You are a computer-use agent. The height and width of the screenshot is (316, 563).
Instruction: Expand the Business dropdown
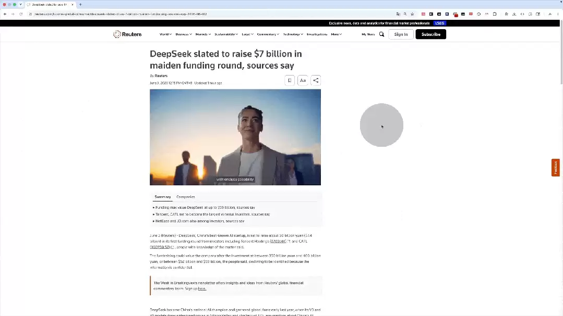coord(184,34)
